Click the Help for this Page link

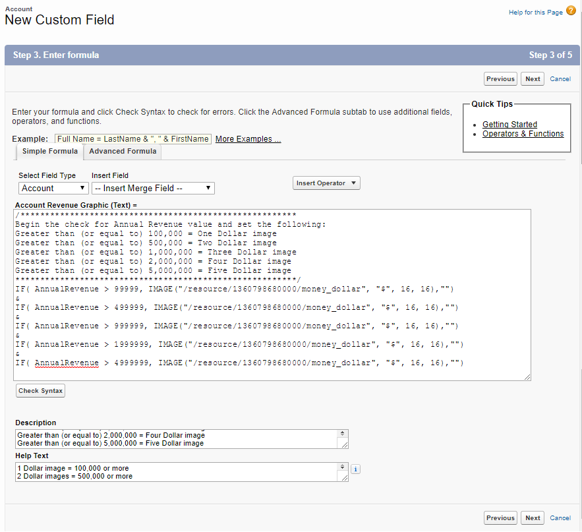(x=535, y=13)
